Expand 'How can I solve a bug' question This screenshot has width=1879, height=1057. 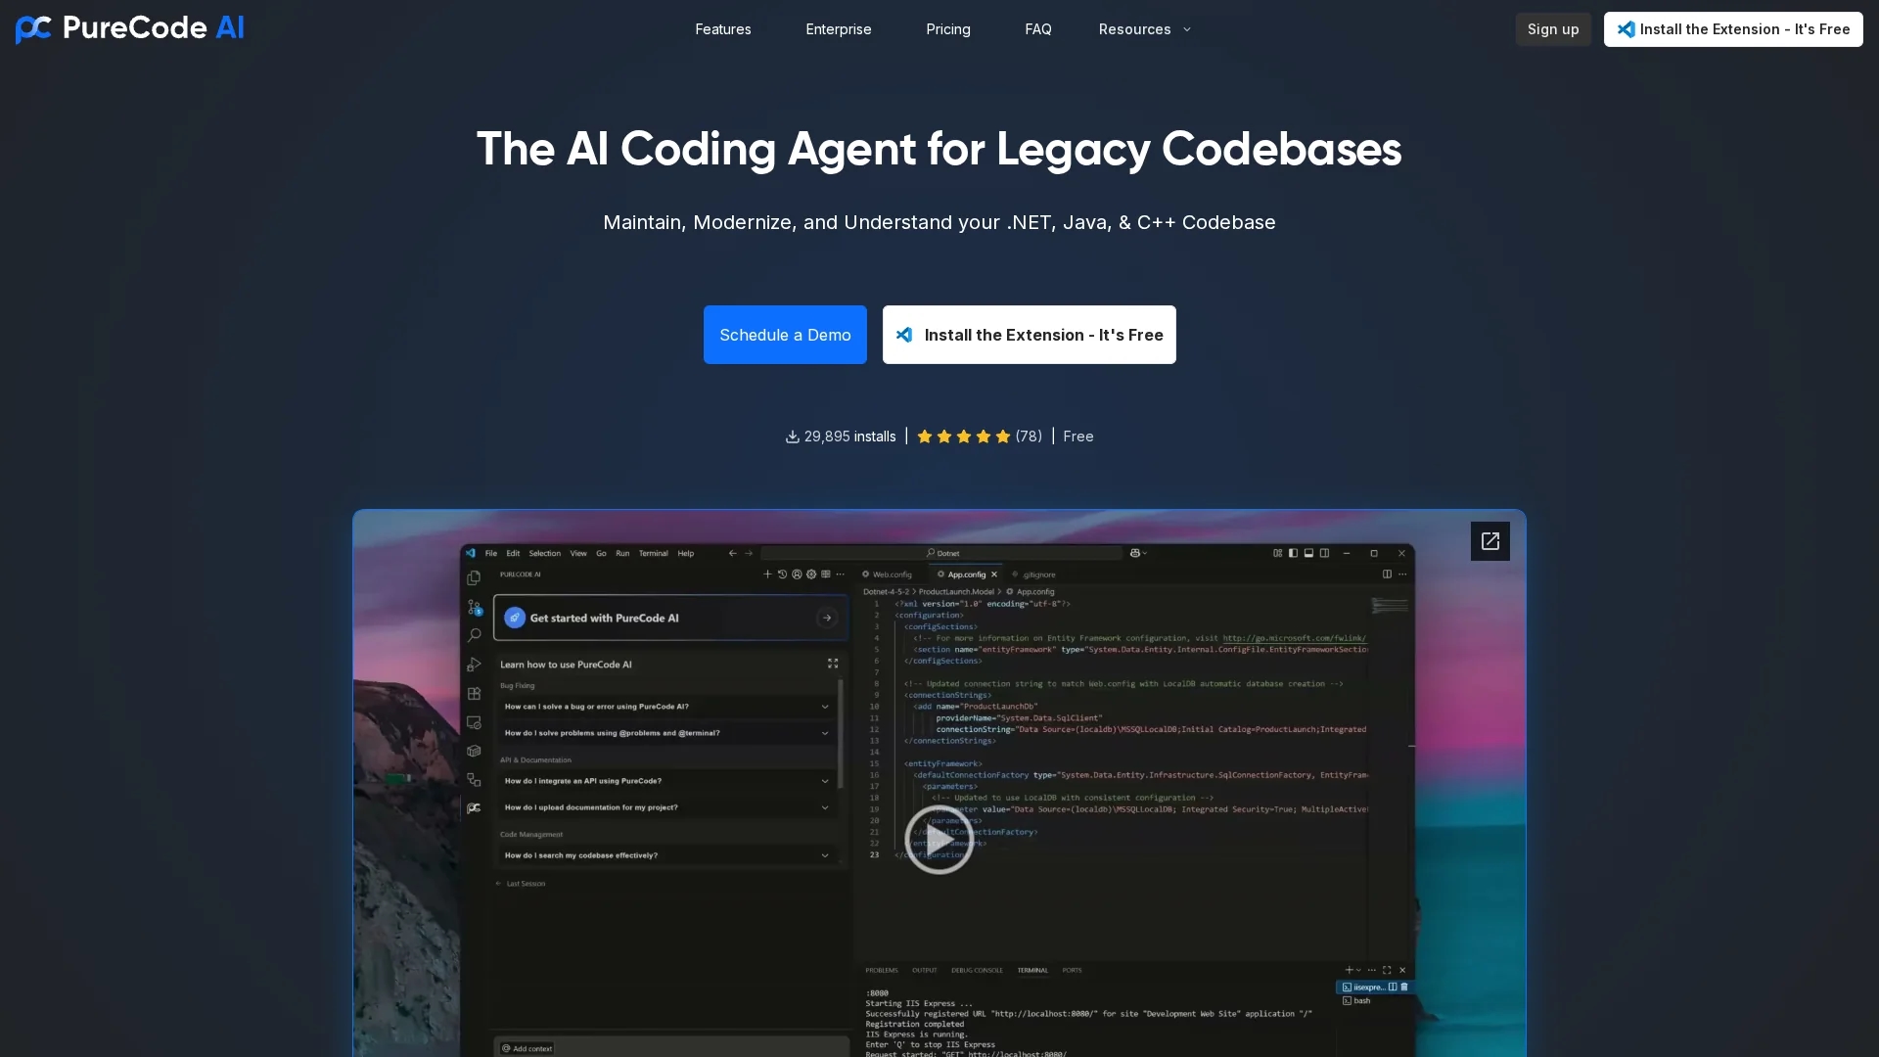pyautogui.click(x=667, y=707)
